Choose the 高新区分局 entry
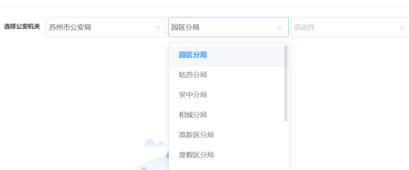The height and width of the screenshot is (170, 409). pyautogui.click(x=196, y=135)
